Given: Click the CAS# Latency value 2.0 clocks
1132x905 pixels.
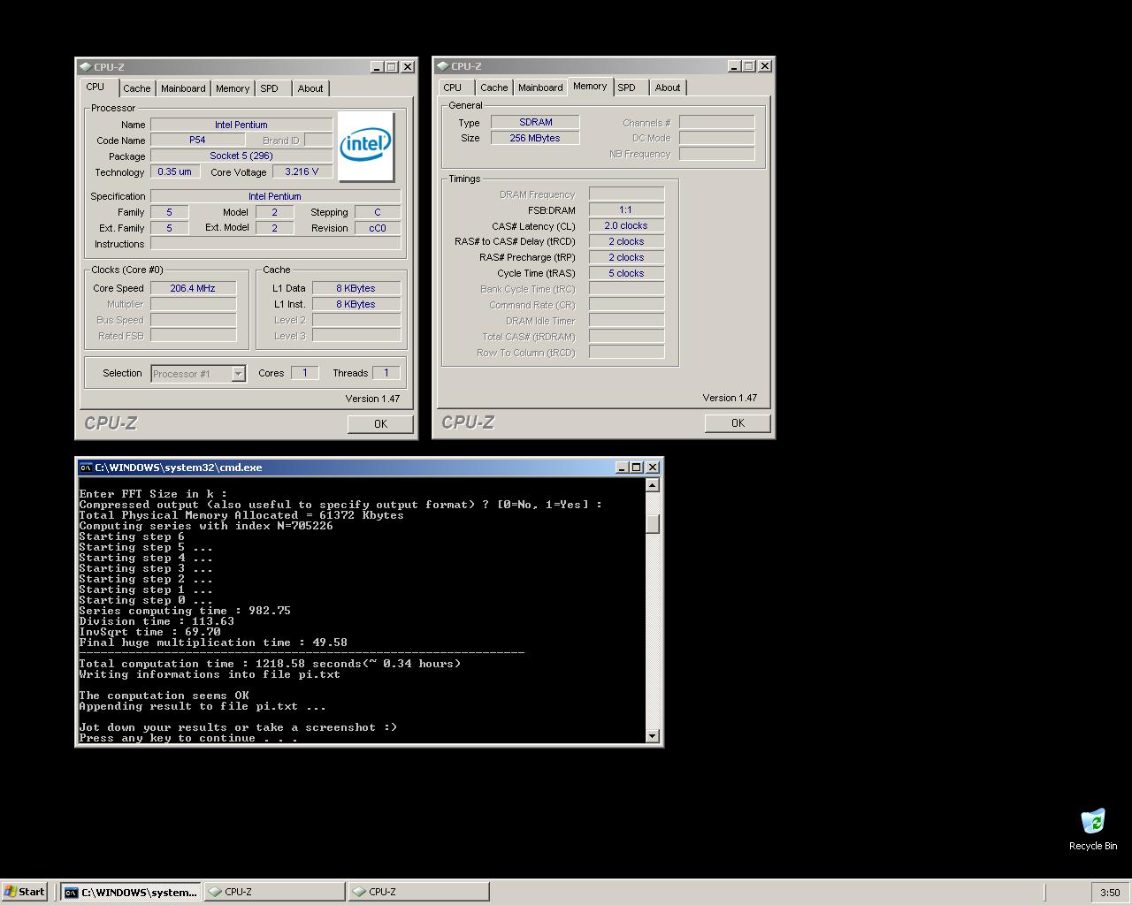Looking at the screenshot, I should click(x=626, y=225).
